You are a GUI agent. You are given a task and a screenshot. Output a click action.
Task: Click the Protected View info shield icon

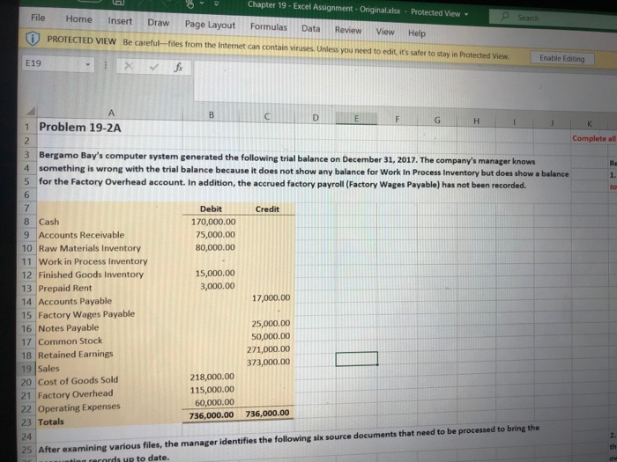click(33, 39)
